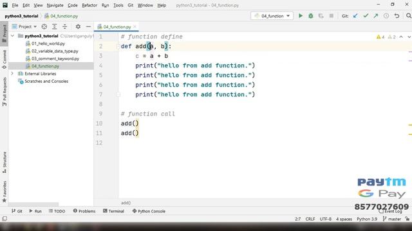The height and width of the screenshot is (231, 412).
Task: Open the Favorites tool window
Action: [5, 192]
